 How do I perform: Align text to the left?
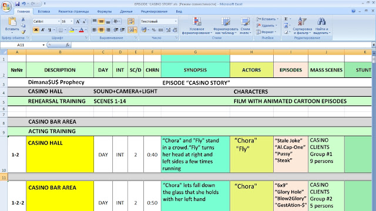[x=95, y=30]
